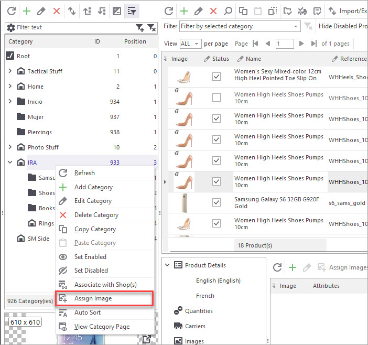This screenshot has width=368, height=345.
Task: Open the Filter by selected category dropdown
Action: click(x=296, y=26)
